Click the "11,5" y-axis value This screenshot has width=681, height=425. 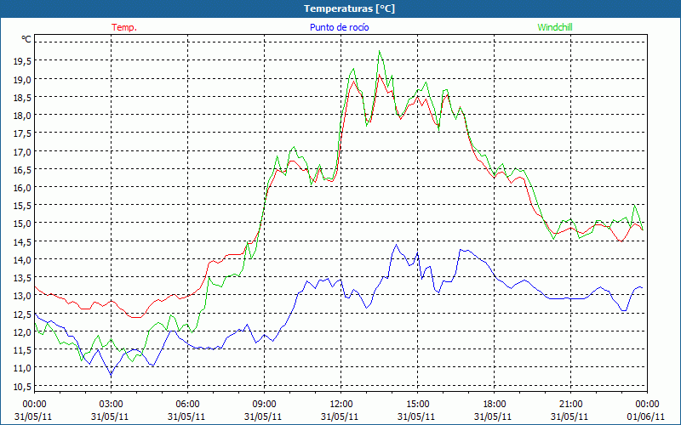[22, 349]
